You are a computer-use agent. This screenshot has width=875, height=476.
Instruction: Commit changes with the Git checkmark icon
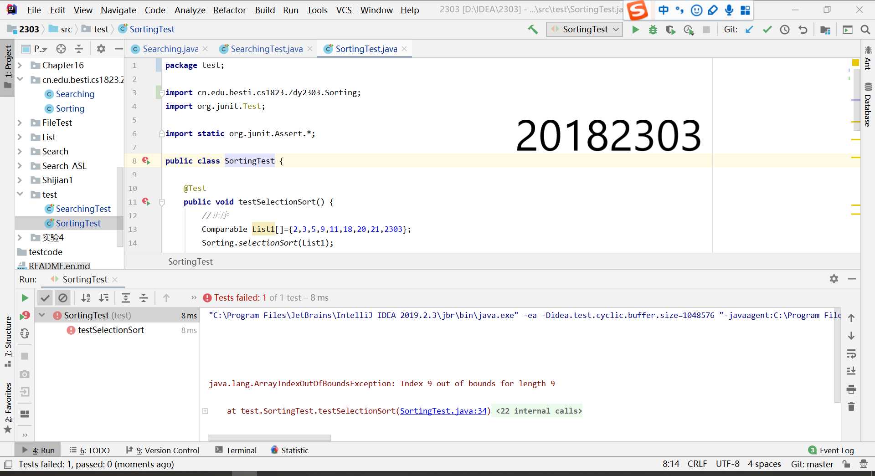767,30
